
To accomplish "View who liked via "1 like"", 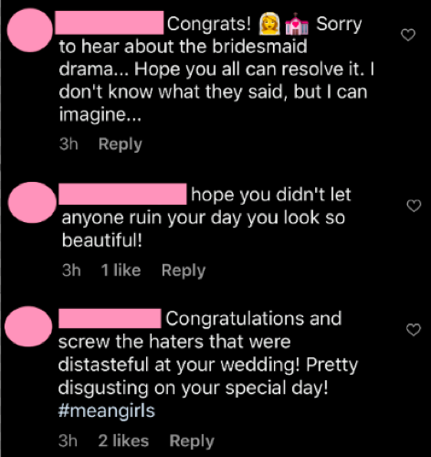I will point(121,270).
